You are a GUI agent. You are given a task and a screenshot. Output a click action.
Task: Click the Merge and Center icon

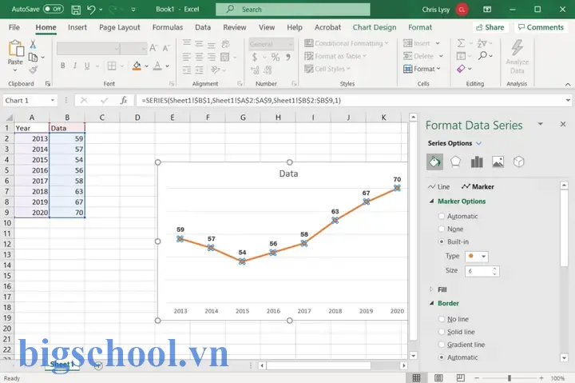[224, 57]
